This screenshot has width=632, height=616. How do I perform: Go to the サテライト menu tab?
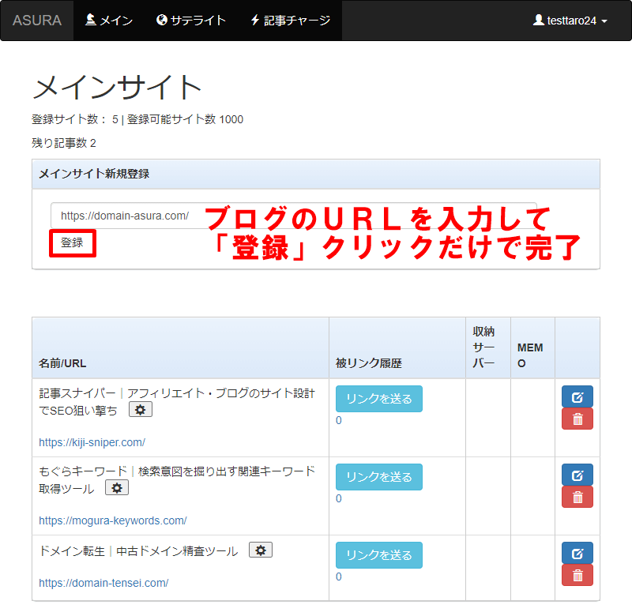[191, 21]
